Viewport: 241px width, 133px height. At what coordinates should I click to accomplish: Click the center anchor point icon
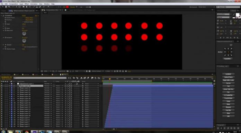(x=228, y=52)
